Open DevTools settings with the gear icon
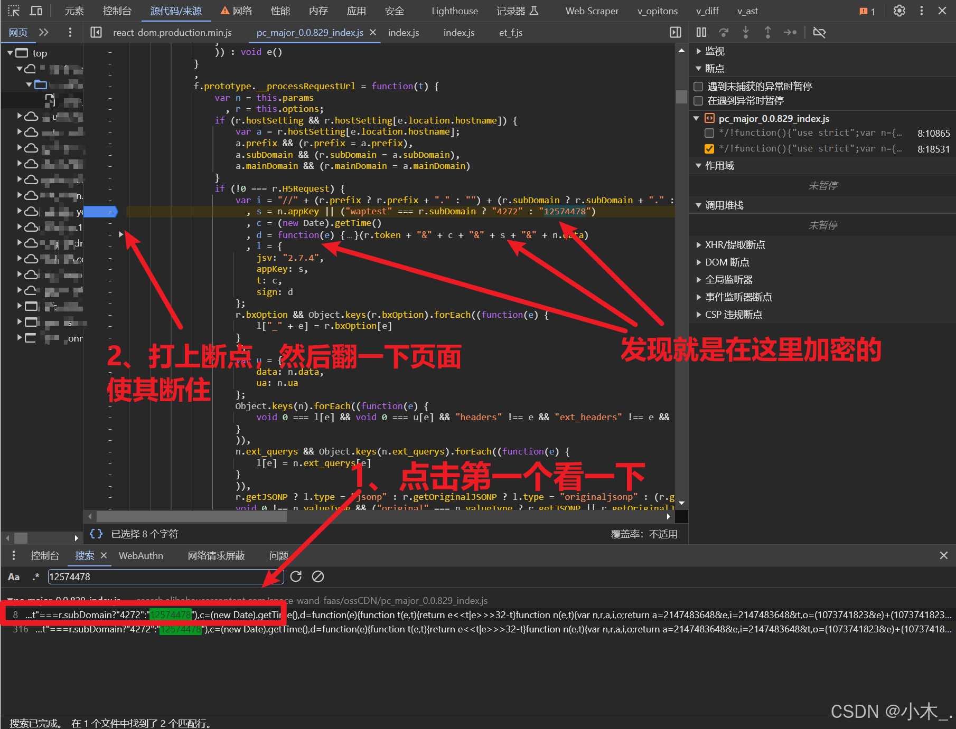The width and height of the screenshot is (956, 729). pos(899,11)
